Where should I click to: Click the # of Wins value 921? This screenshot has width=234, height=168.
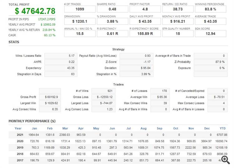pyautogui.click(x=103, y=91)
